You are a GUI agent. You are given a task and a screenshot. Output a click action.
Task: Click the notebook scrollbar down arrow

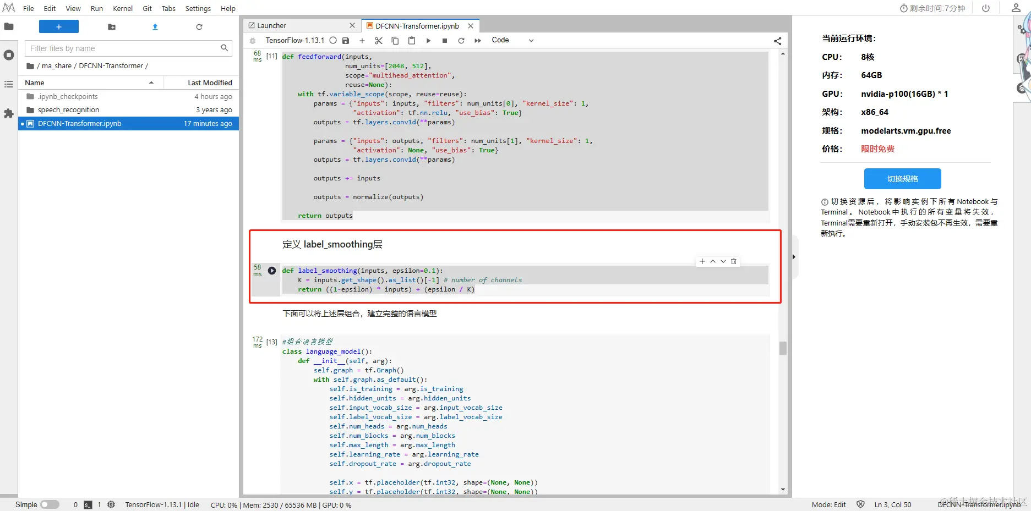[x=783, y=490]
